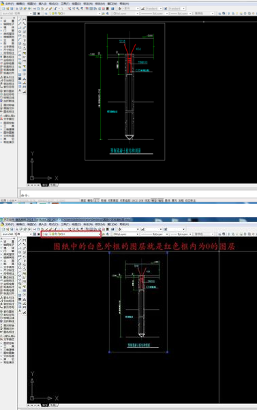
Task: Switch to the 布局1 tab in the upper window
Action: pos(53,185)
